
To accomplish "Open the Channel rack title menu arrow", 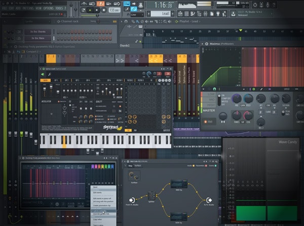I will coord(59,21).
